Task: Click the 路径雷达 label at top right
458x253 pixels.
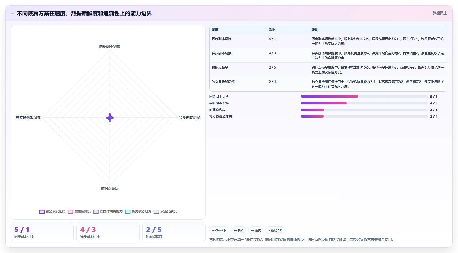Action: coord(440,13)
